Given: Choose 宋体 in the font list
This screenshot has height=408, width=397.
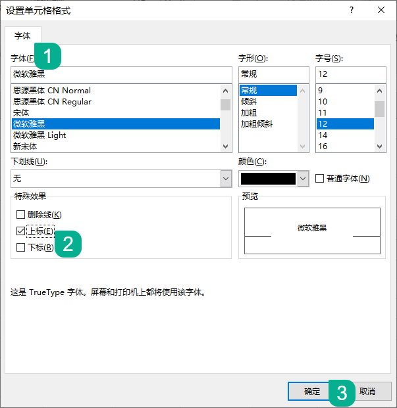Looking at the screenshot, I should (116, 112).
